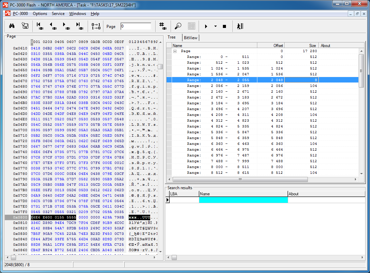Click the exit door toolbar icon
The image size is (370, 273).
tap(240, 26)
